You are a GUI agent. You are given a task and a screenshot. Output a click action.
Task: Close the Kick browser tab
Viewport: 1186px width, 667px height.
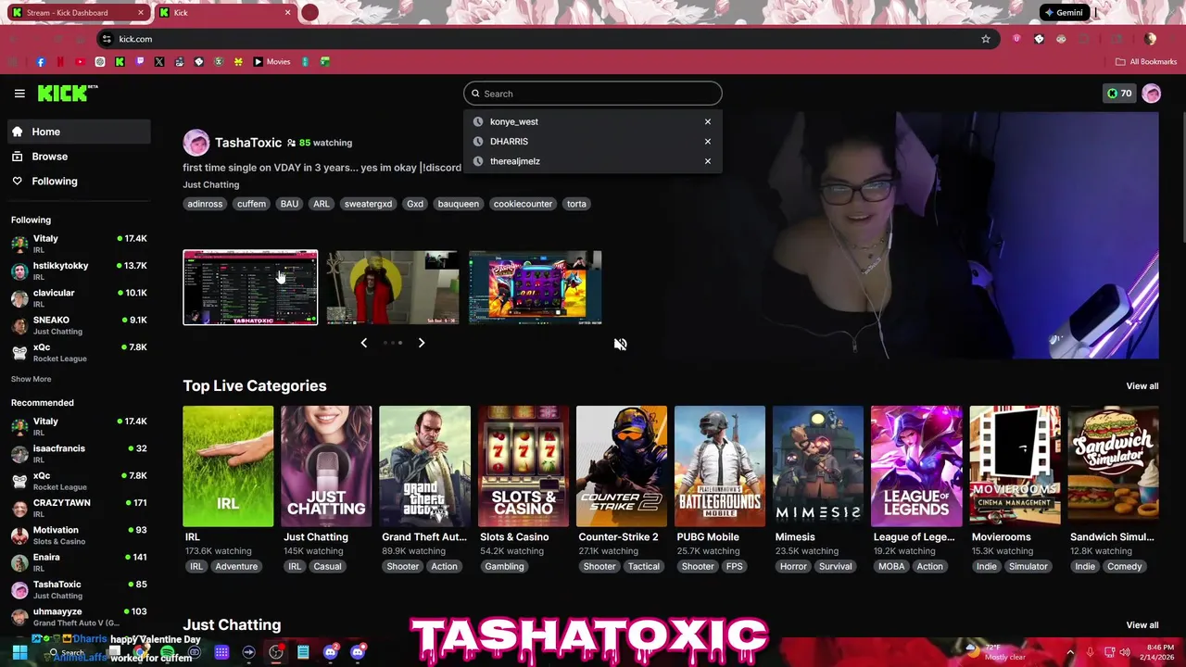tap(287, 13)
